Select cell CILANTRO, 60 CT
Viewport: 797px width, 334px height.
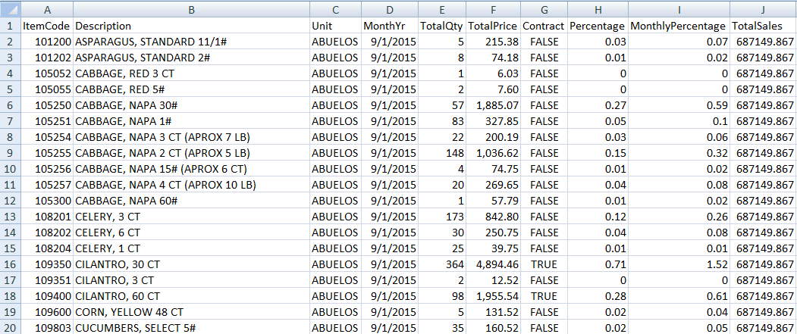(x=192, y=296)
